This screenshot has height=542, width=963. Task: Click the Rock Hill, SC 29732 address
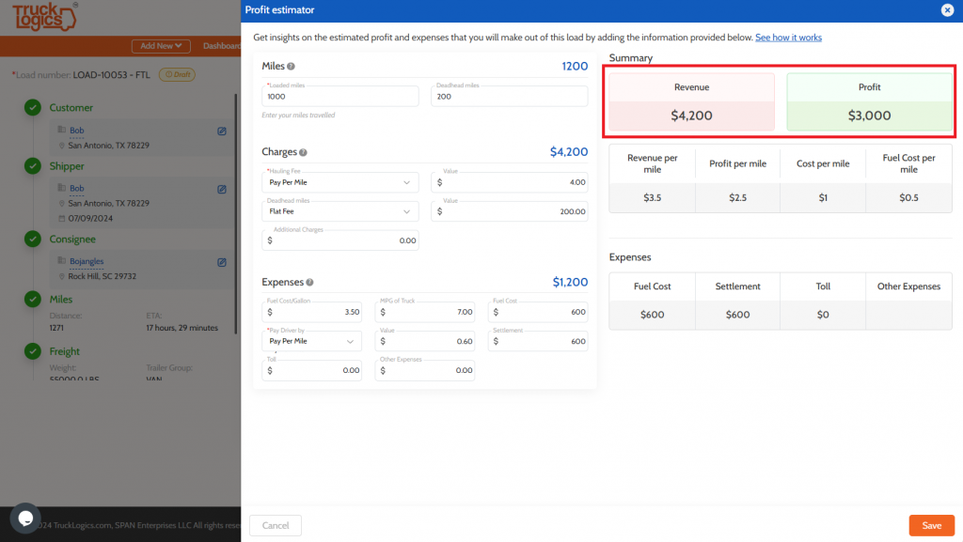tap(102, 276)
